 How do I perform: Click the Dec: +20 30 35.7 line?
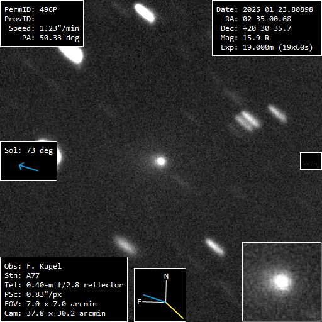pyautogui.click(x=256, y=28)
